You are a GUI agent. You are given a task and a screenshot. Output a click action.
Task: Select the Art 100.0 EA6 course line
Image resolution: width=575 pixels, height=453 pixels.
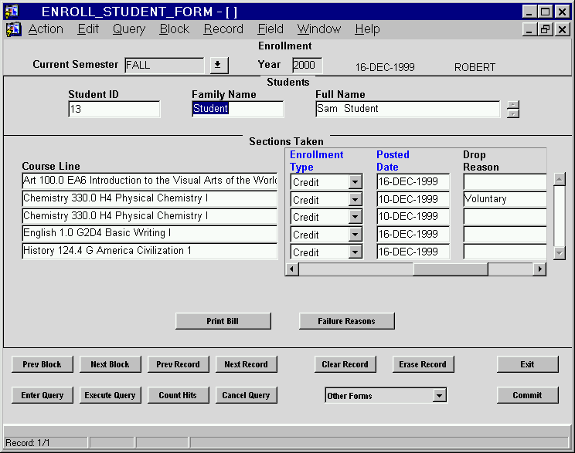pos(150,181)
